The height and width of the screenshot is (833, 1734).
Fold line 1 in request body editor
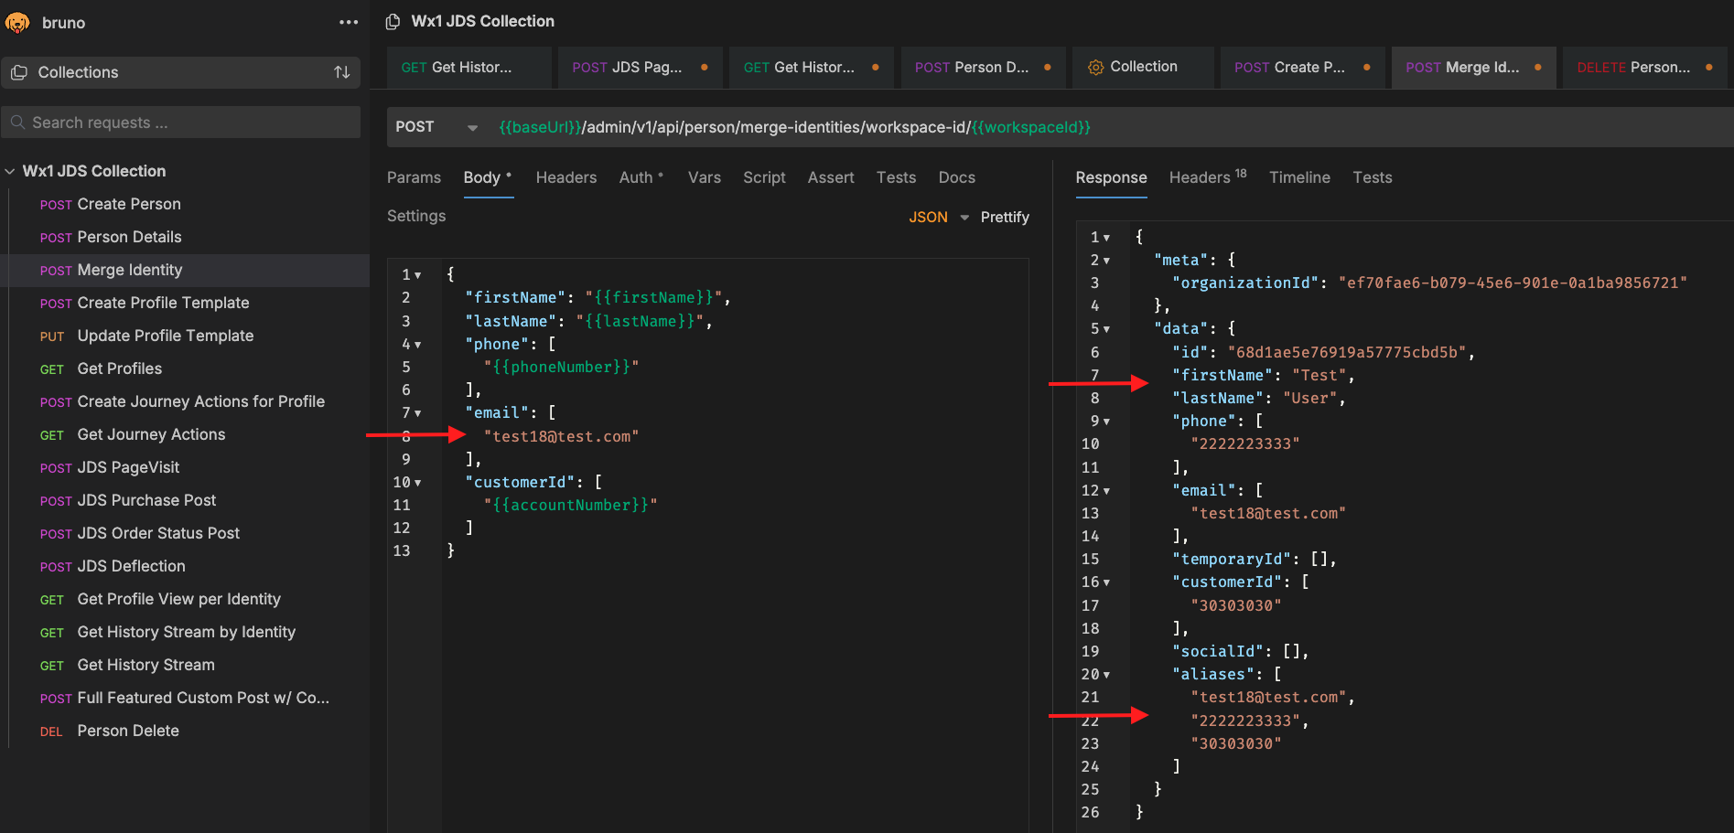click(x=418, y=275)
